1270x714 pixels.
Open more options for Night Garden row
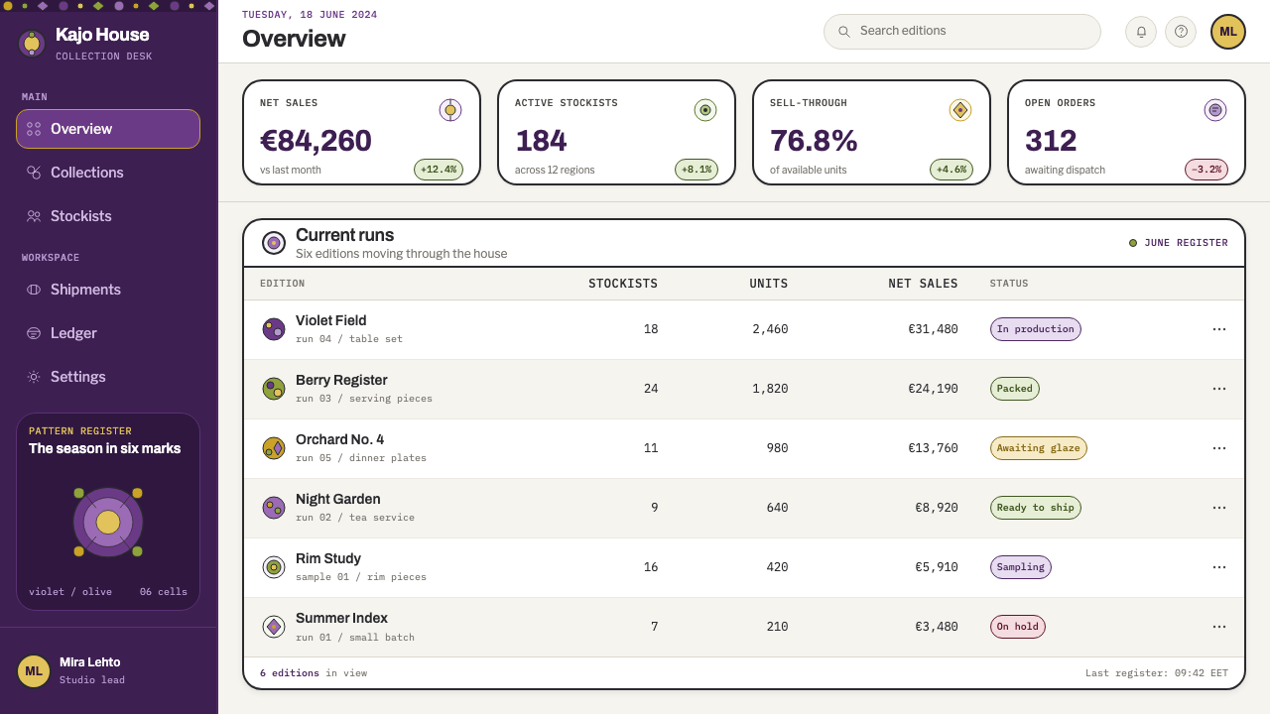1219,508
